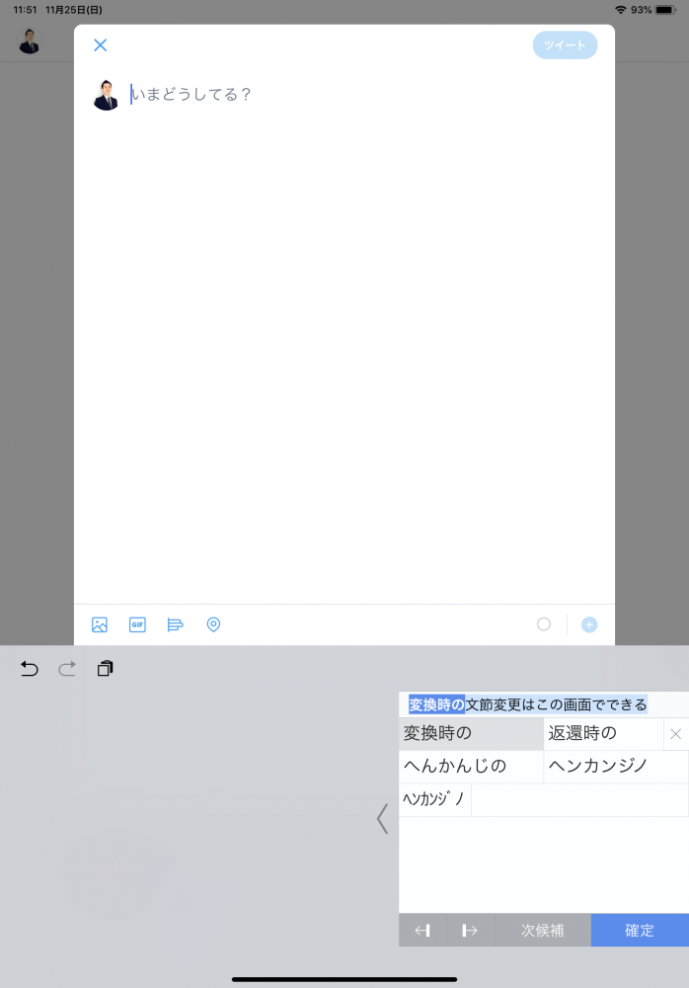Shrink the segment with the left-arrow key
Image resolution: width=689 pixels, height=988 pixels.
click(422, 931)
